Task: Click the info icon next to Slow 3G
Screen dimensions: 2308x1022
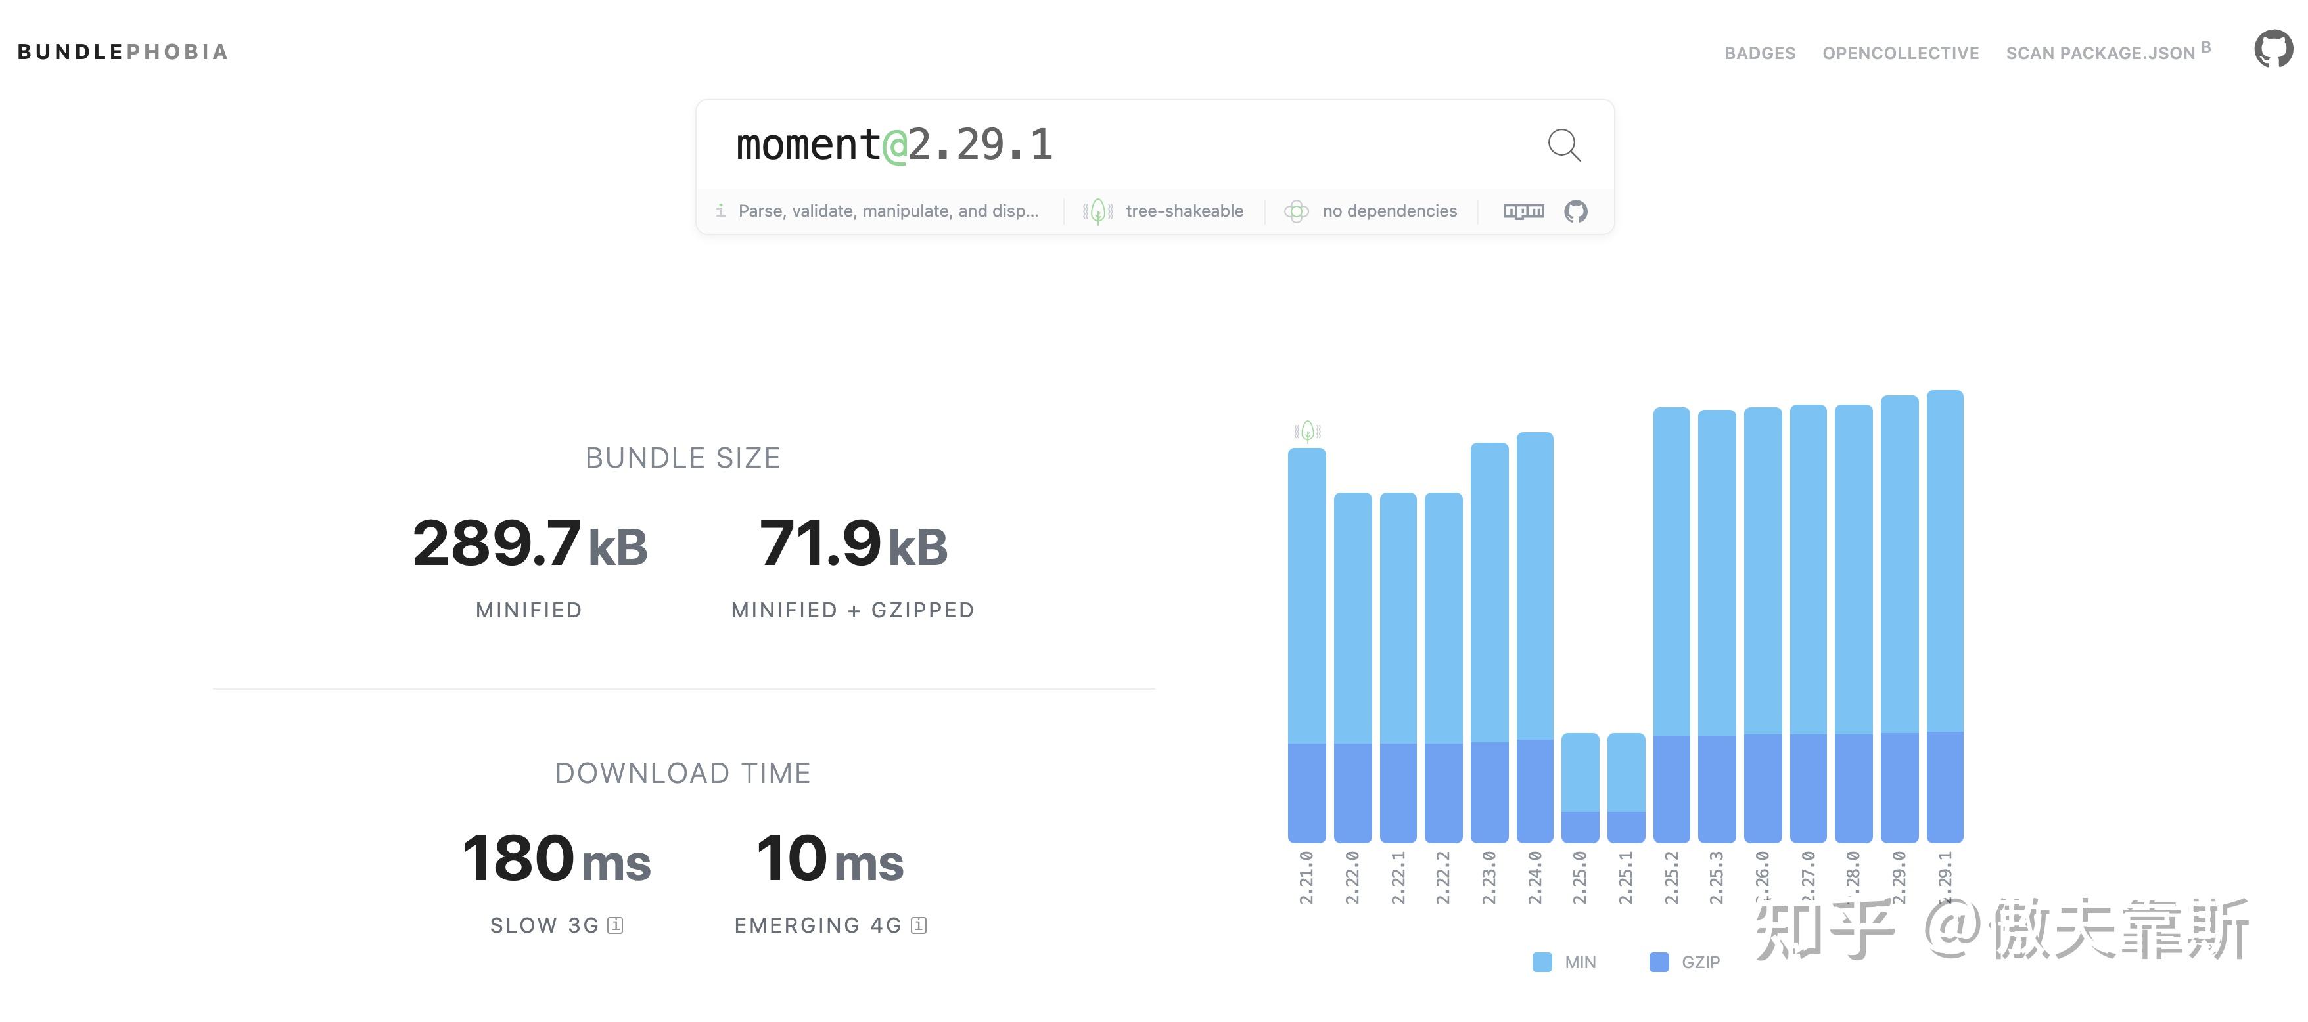Action: 616,925
